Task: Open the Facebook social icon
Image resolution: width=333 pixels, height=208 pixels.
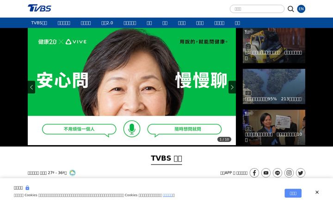Action: pyautogui.click(x=254, y=173)
